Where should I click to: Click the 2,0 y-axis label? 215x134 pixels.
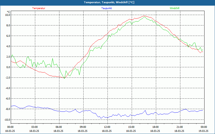click(8, 57)
